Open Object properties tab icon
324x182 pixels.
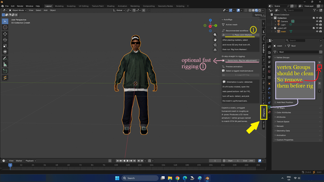[269, 83]
